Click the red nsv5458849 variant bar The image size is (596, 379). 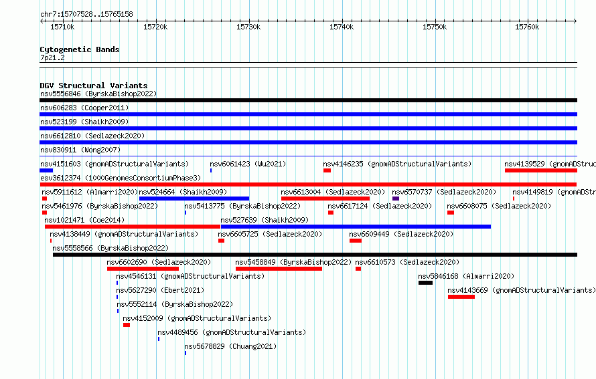click(x=279, y=269)
